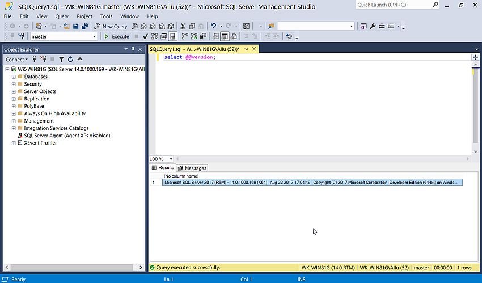
Task: Click the Object Explorer disconnect plug icon
Action: click(x=43, y=60)
